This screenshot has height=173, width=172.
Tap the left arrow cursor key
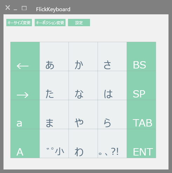pos(25,56)
